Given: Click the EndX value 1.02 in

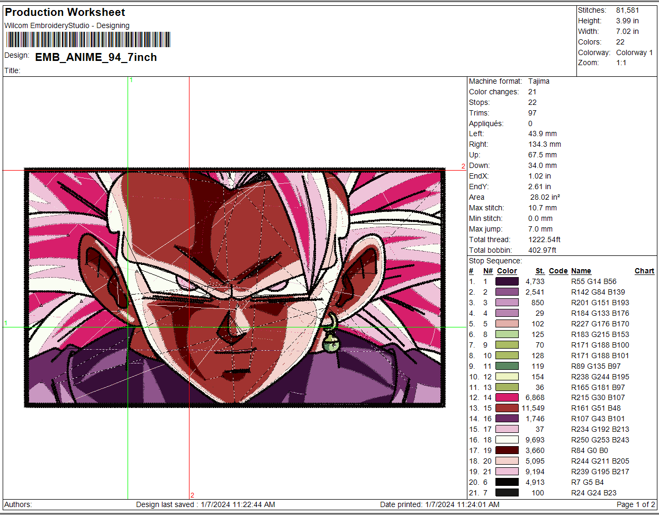Looking at the screenshot, I should coord(539,176).
